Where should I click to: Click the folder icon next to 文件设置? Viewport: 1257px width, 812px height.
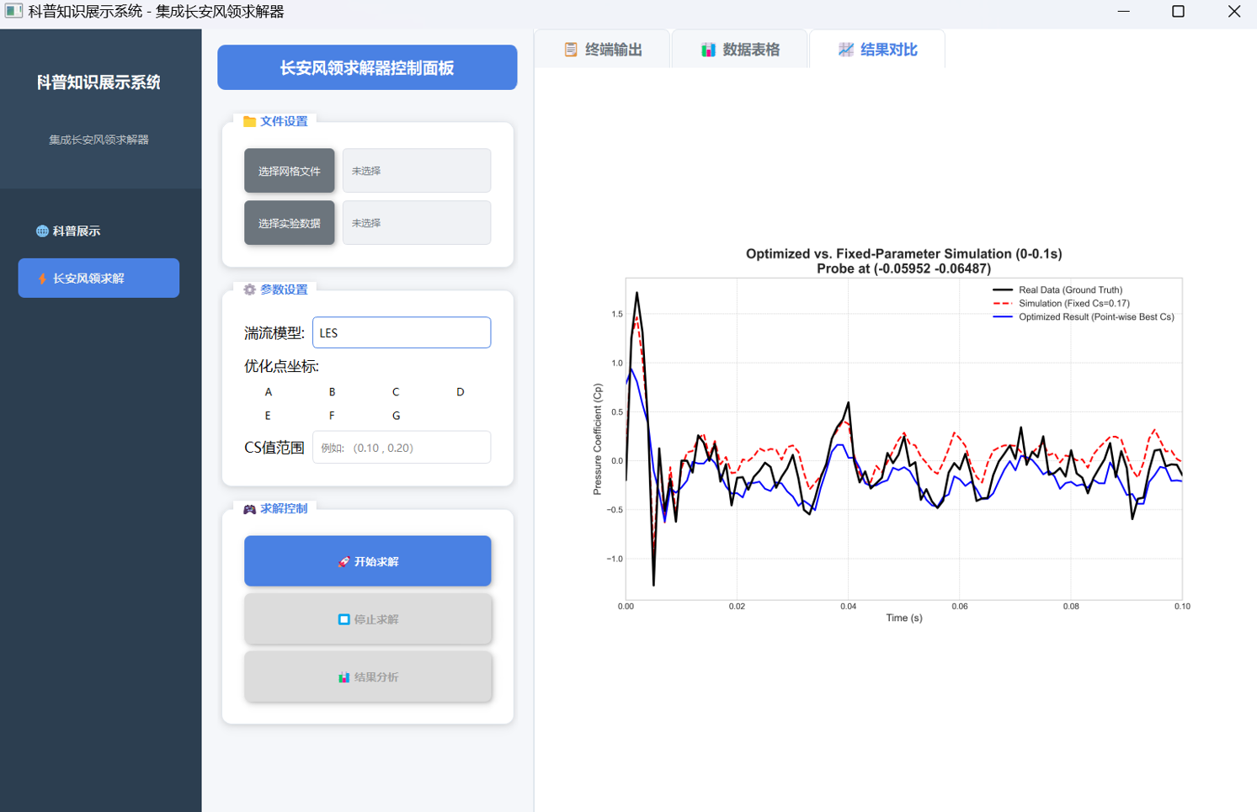(x=249, y=121)
